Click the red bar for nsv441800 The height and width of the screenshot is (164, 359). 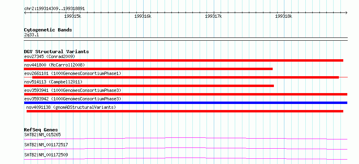tap(148, 69)
